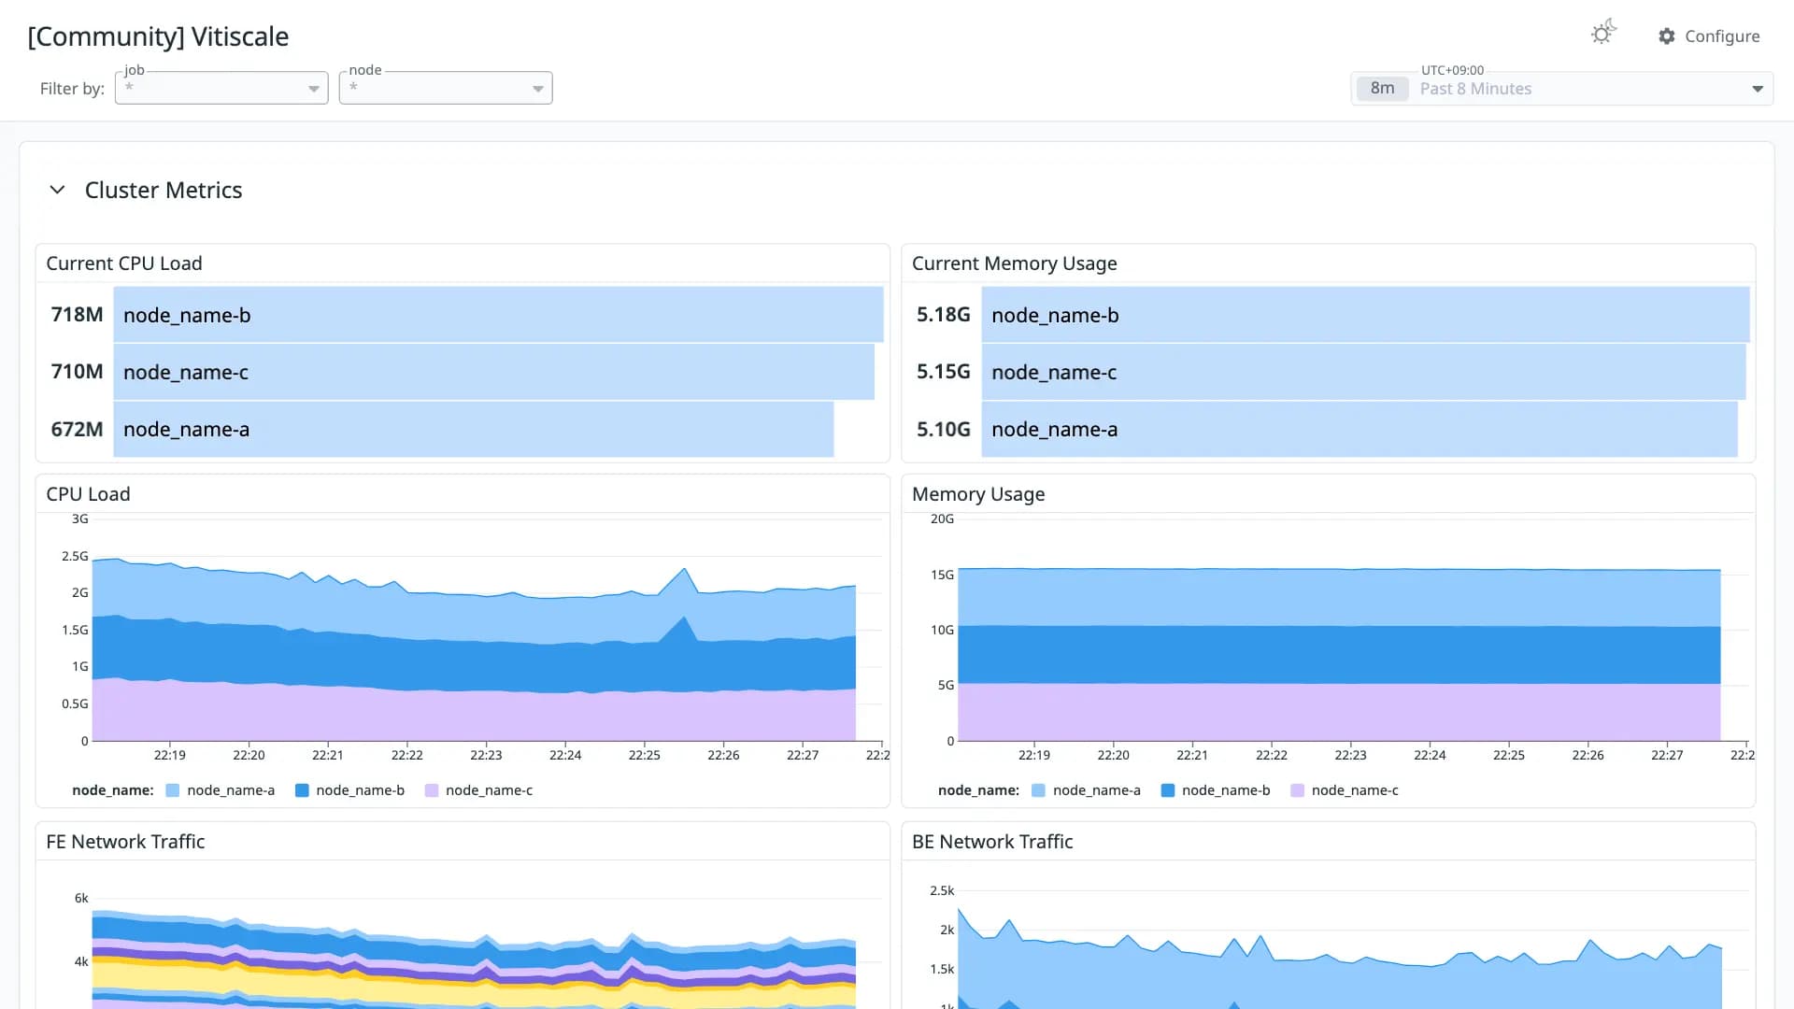Select node_name-a bar in Current CPU Load

point(474,429)
